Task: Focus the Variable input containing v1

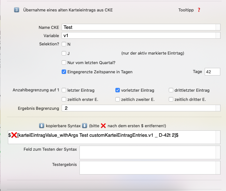Action: tap(141, 36)
